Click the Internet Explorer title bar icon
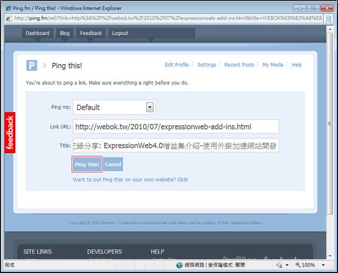Viewport: 338px width, 273px height. coord(8,8)
